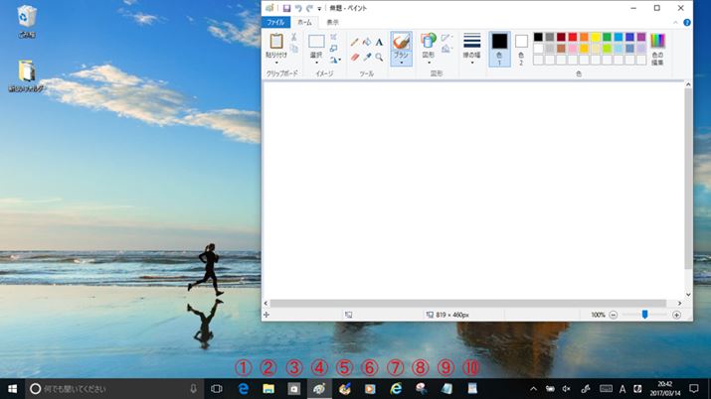The height and width of the screenshot is (399, 711).
Task: Click the Cortana search box on the taskbar
Action: pos(109,389)
